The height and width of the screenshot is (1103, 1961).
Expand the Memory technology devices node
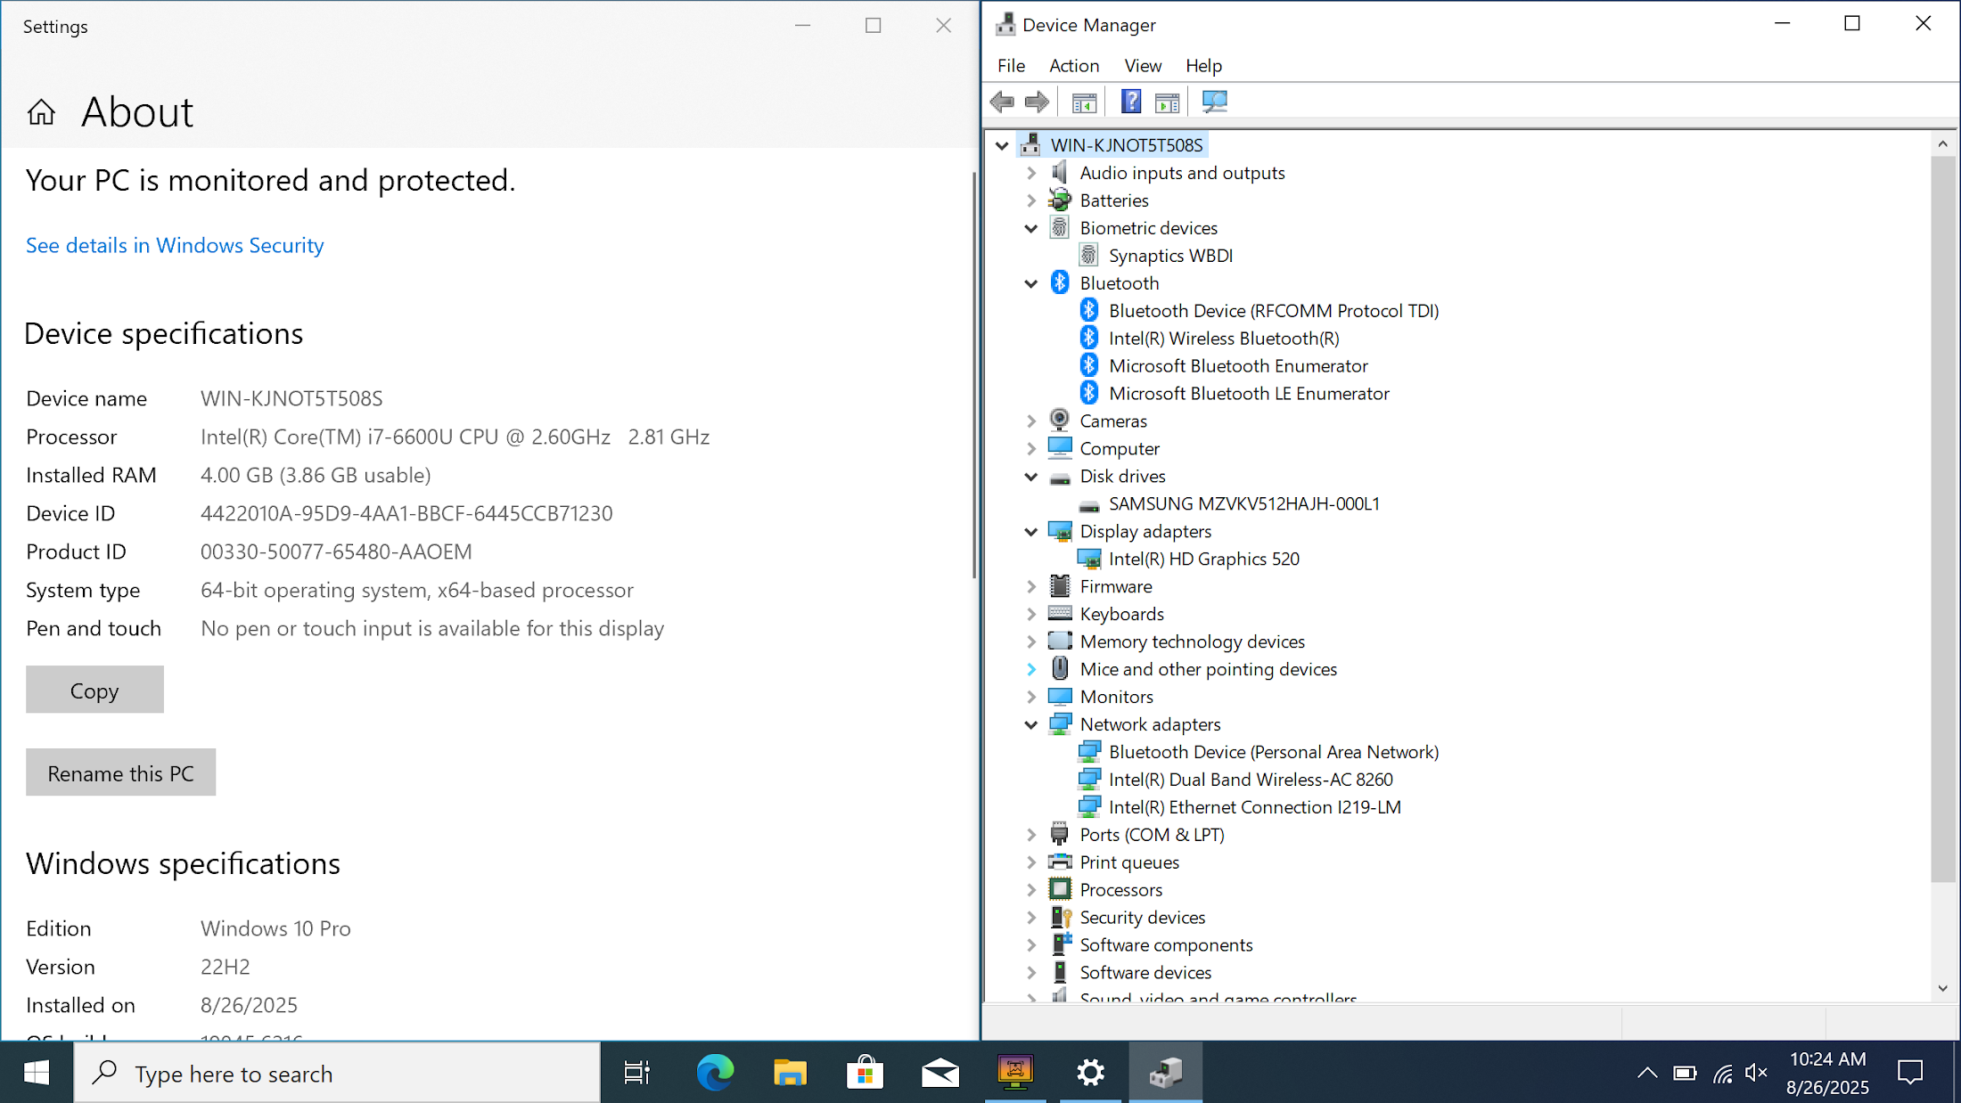tap(1031, 641)
